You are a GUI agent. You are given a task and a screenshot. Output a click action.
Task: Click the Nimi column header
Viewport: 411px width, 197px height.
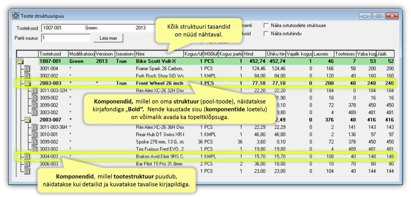(159, 54)
